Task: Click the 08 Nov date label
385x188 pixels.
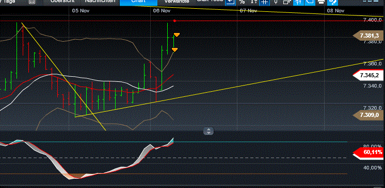Action: [x=335, y=11]
